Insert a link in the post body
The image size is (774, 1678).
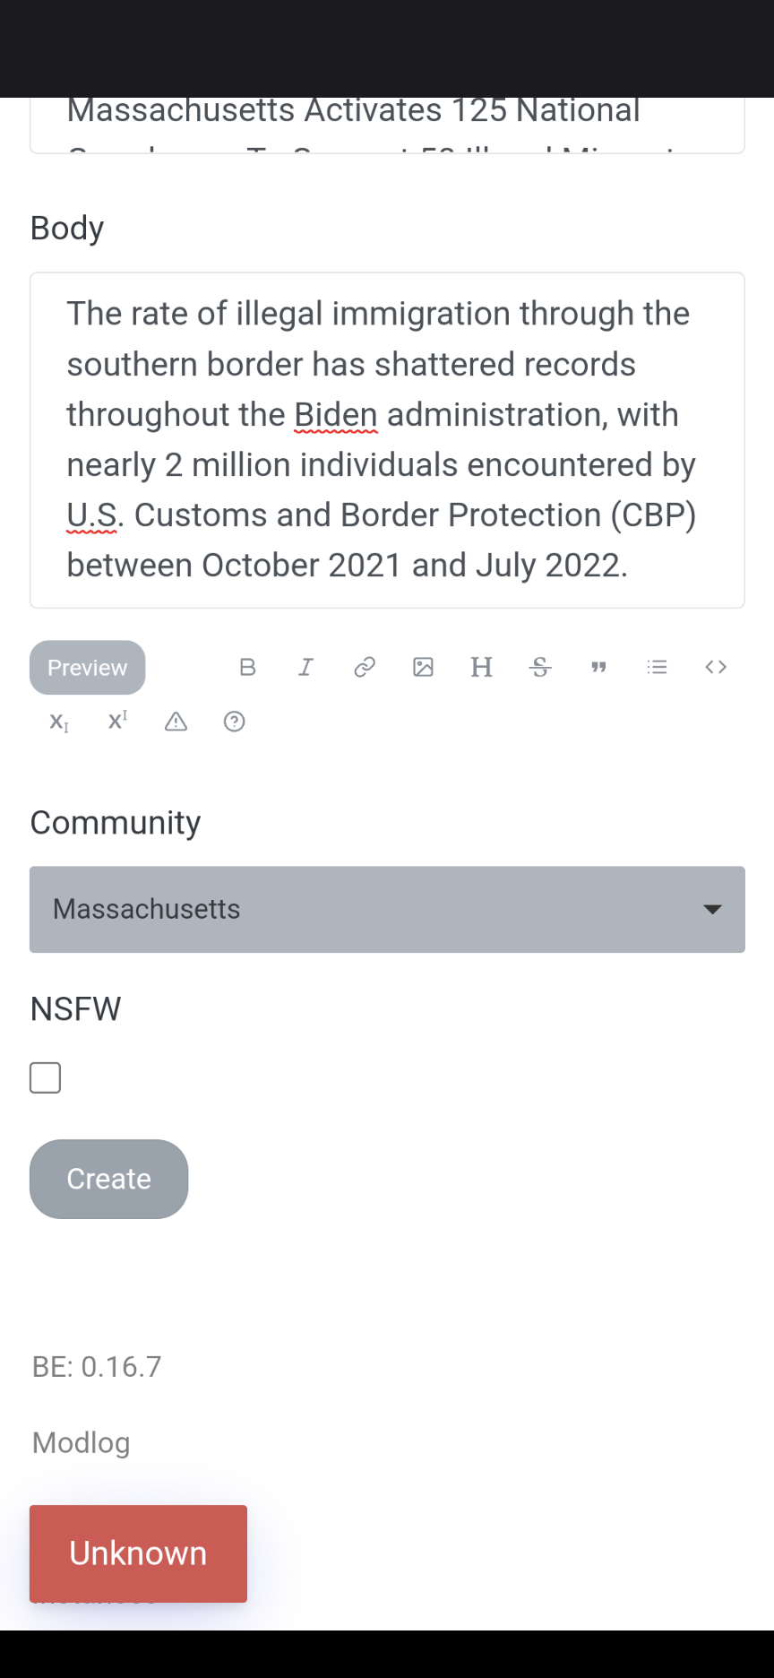click(x=364, y=667)
